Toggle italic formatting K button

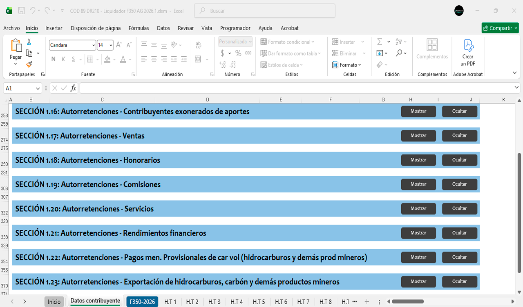63,59
